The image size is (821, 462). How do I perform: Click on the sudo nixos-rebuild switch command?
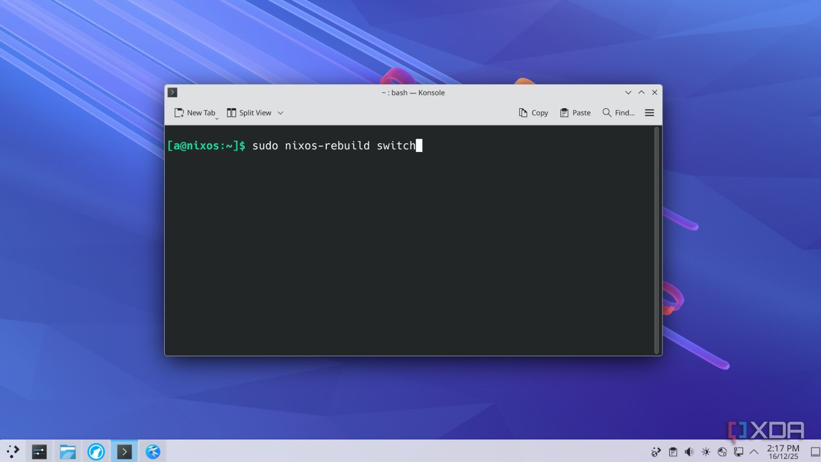coord(334,146)
